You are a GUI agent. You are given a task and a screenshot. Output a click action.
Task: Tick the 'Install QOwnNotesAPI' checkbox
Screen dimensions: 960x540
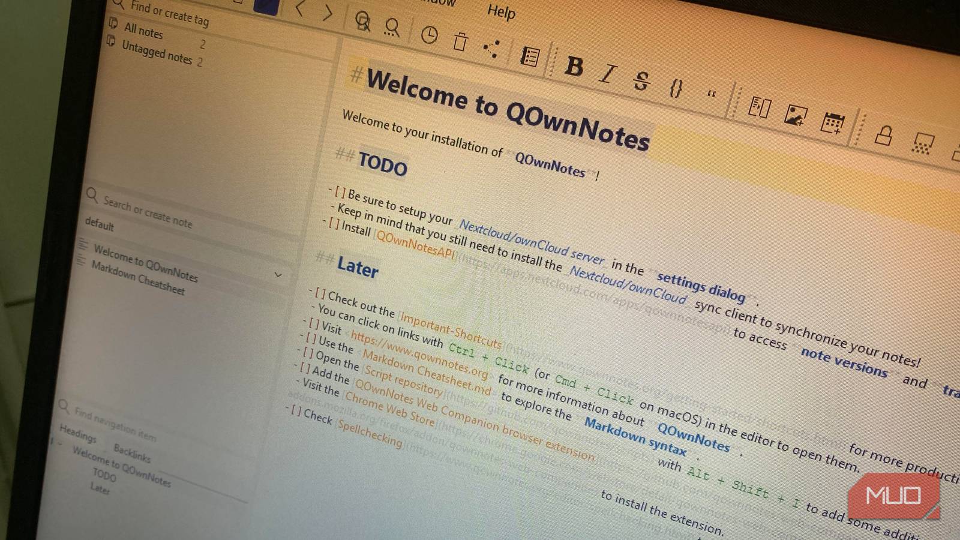pyautogui.click(x=334, y=224)
